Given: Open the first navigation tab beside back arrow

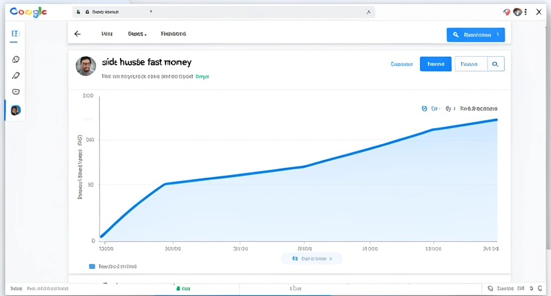Looking at the screenshot, I should 107,34.
